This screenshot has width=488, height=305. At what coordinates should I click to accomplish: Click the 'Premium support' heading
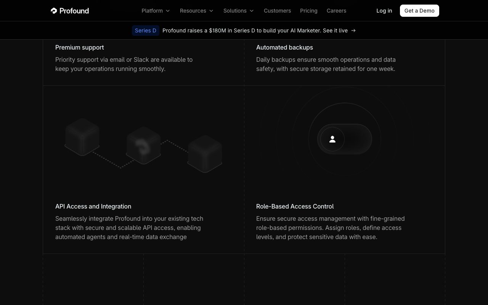[x=80, y=47]
